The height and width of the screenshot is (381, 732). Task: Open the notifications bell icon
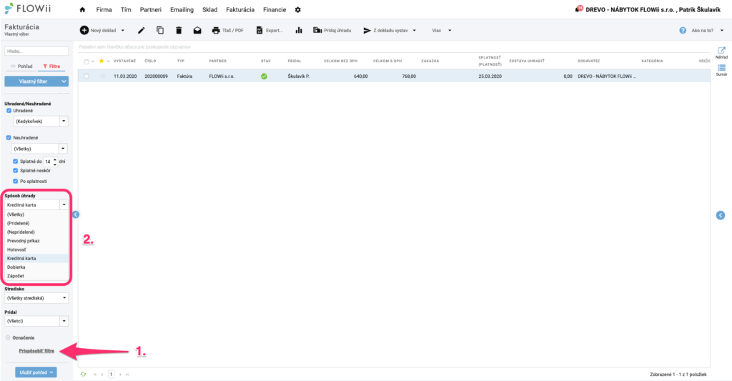pyautogui.click(x=579, y=9)
